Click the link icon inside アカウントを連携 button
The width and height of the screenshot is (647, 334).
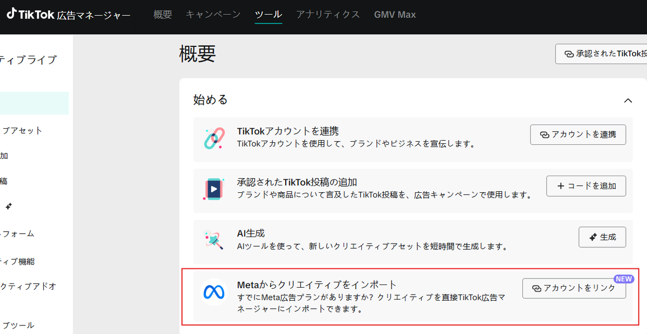tap(545, 135)
